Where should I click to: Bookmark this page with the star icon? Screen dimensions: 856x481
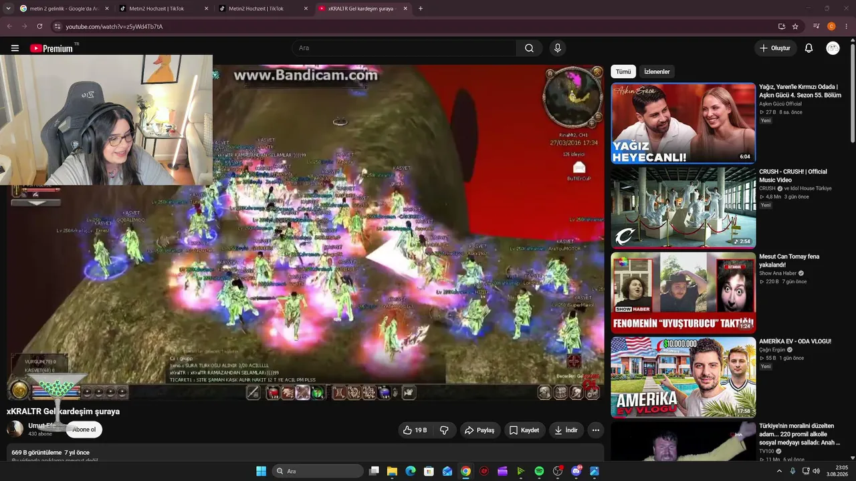(795, 26)
